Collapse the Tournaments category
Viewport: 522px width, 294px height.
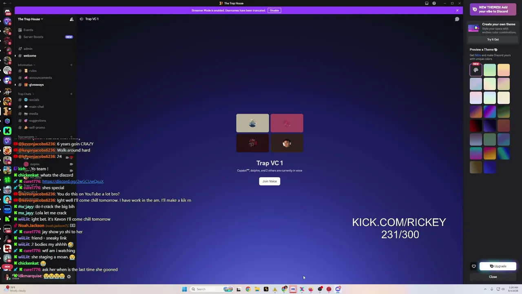pos(27,137)
